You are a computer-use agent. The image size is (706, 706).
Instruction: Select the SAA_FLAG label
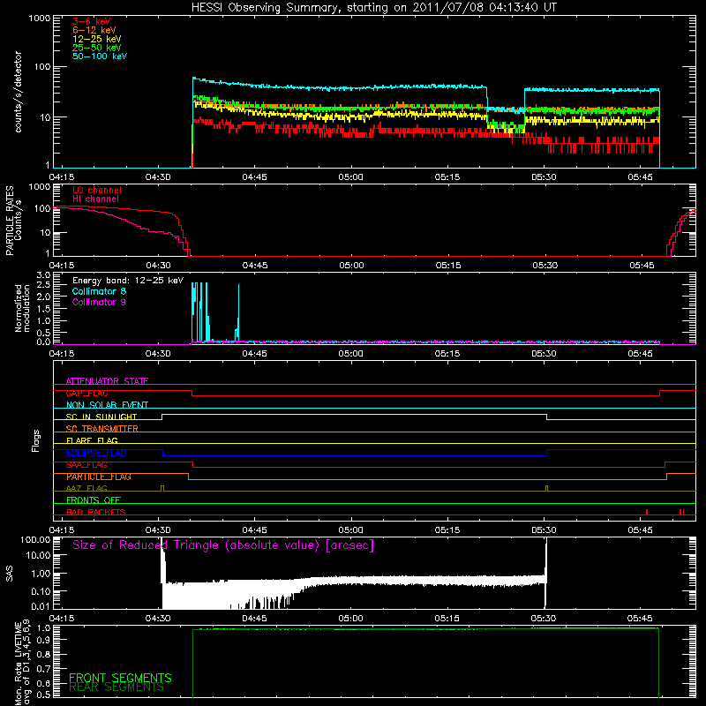coord(86,465)
